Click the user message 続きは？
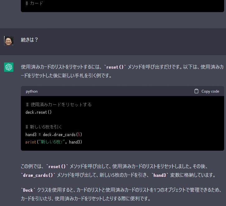Viewport: 226px width, 206px height. tap(29, 40)
